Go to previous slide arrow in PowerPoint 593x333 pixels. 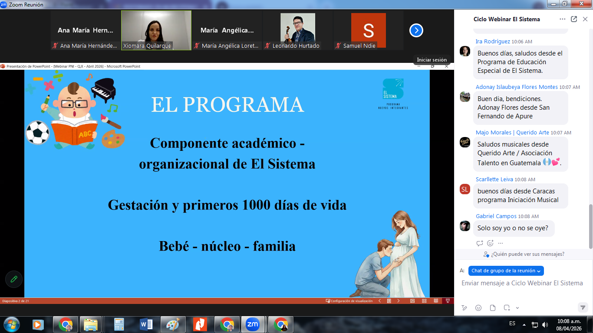click(380, 301)
